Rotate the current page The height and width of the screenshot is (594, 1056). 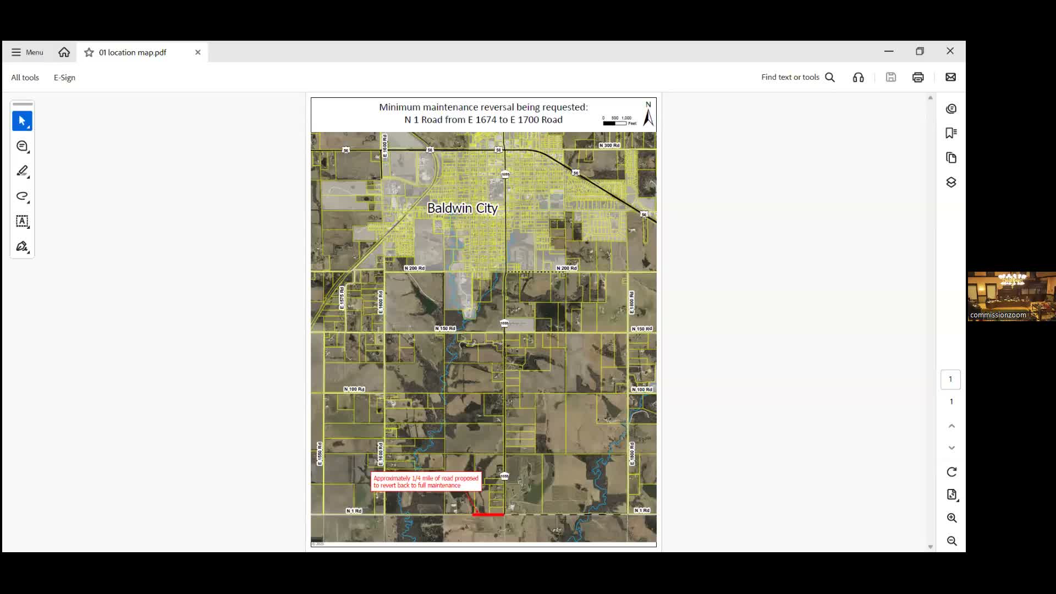[952, 472]
